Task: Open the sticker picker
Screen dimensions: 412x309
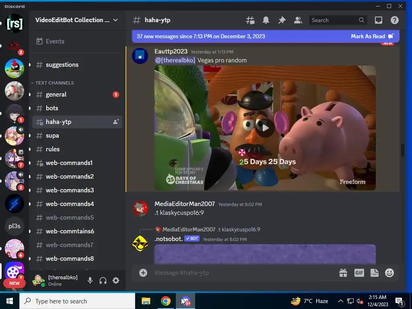Action: [375, 273]
